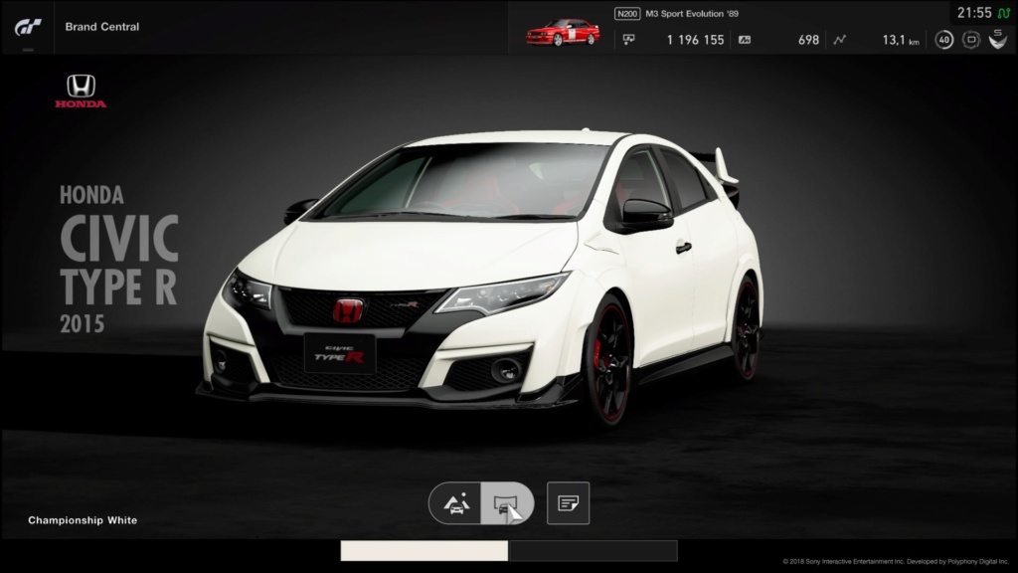Screen dimensions: 1018x573
Task: Click the Brand Central title label
Action: 102,27
